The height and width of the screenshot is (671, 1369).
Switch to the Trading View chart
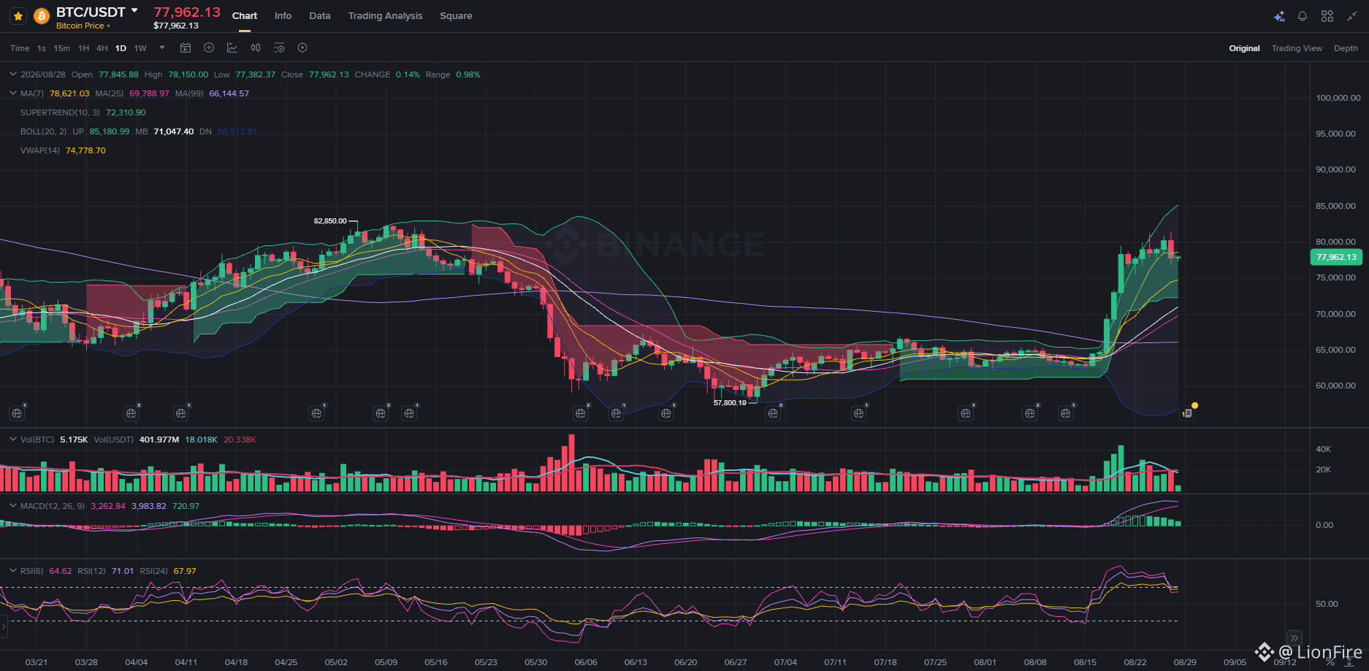tap(1297, 48)
